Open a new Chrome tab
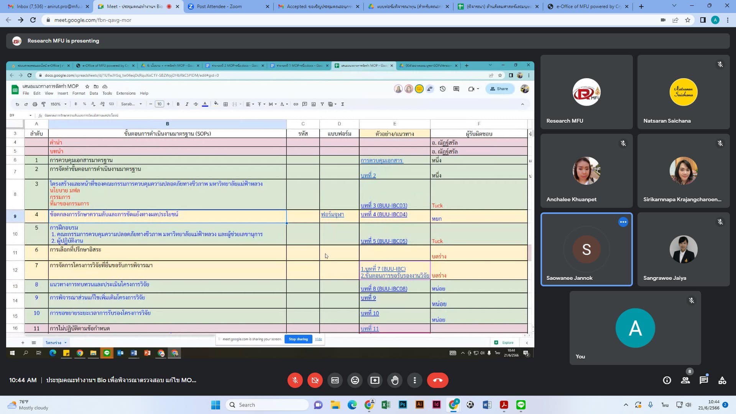Image resolution: width=736 pixels, height=414 pixels. pos(641,6)
